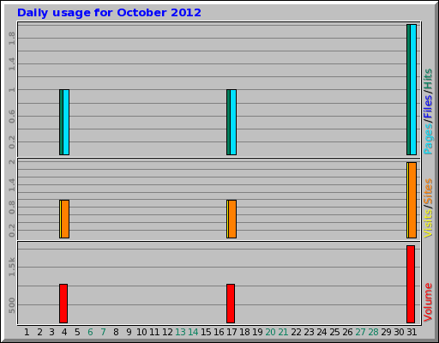
Task: Click the 'Visits' legend label
Action: point(428,224)
